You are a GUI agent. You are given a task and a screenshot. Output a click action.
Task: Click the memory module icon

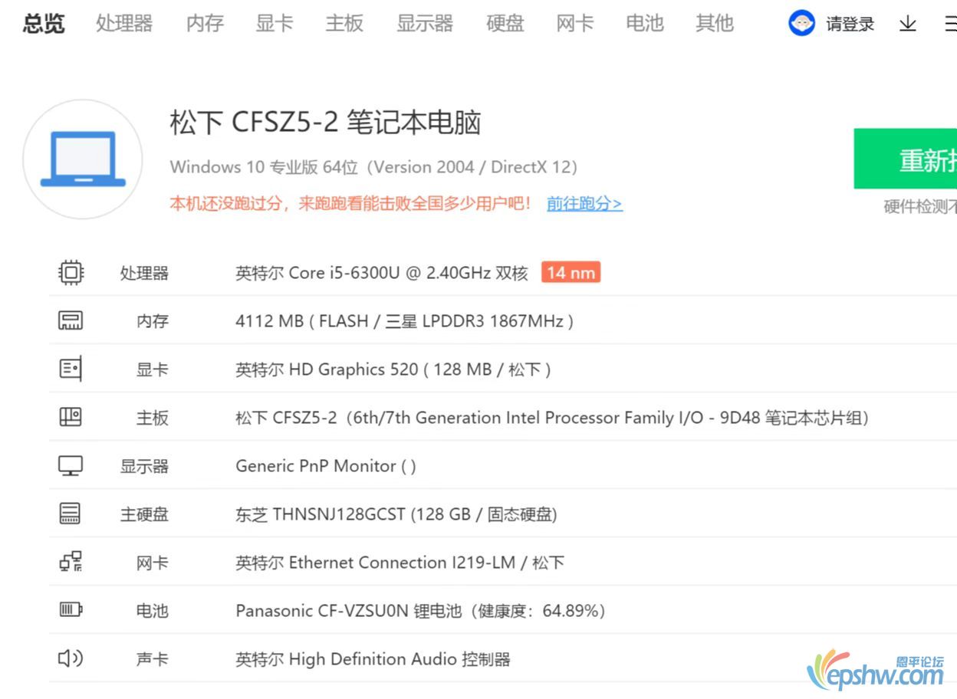coord(71,320)
